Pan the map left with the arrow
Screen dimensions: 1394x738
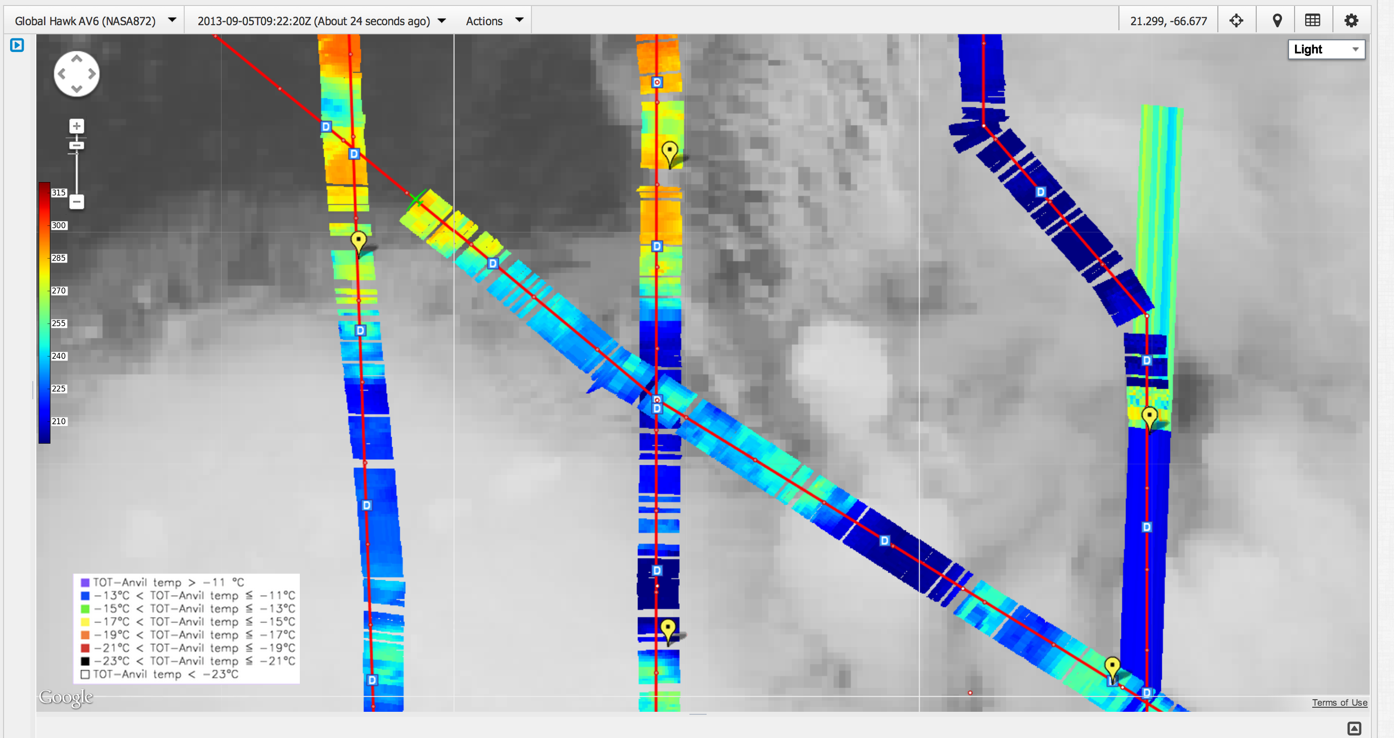coord(62,74)
